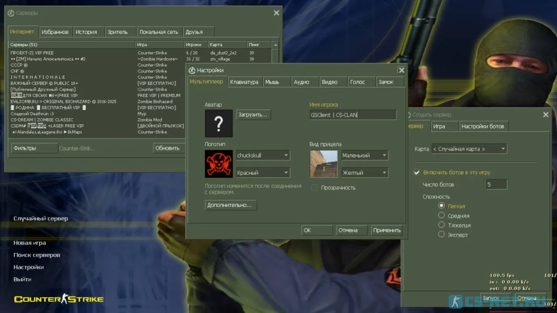Viewport: 557px width, 313px height.
Task: Select Тяжелая difficulty radio button
Action: tap(441, 225)
